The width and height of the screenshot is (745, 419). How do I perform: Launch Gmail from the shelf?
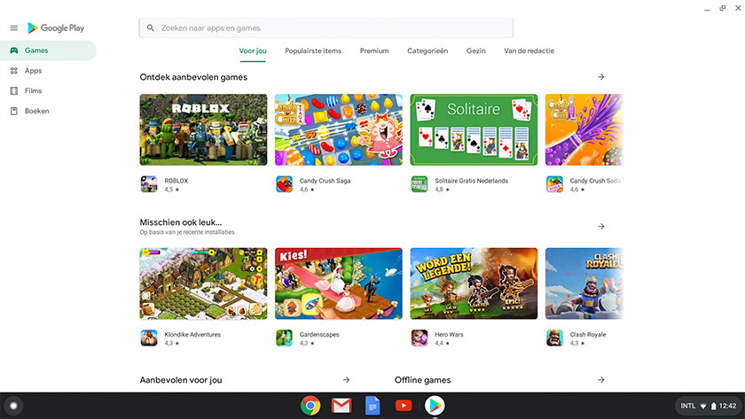tap(341, 406)
